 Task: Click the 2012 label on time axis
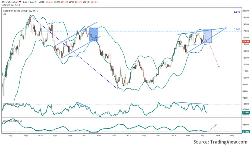click(128, 136)
